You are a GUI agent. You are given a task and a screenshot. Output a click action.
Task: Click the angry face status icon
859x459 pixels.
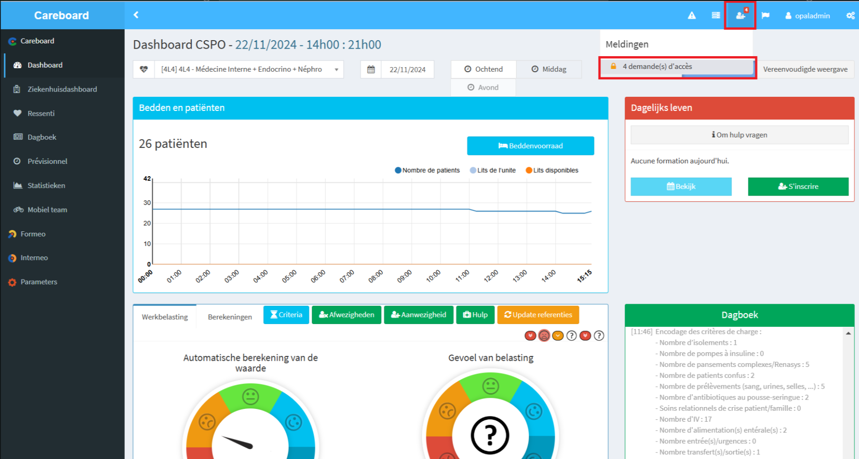[x=544, y=336]
